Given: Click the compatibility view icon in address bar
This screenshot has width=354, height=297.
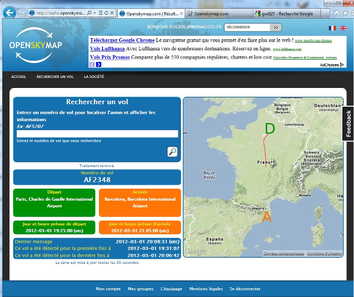Looking at the screenshot, I should (x=101, y=13).
